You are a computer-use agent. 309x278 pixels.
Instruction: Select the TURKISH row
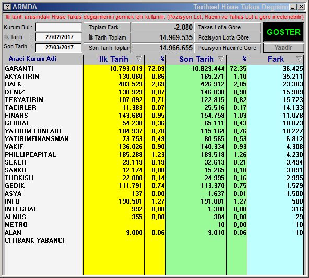(153, 178)
